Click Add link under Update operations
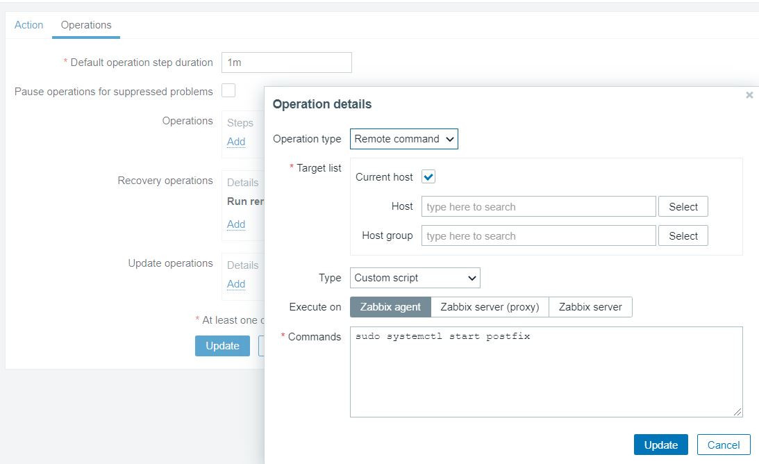Viewport: 759px width, 464px height. tap(236, 284)
